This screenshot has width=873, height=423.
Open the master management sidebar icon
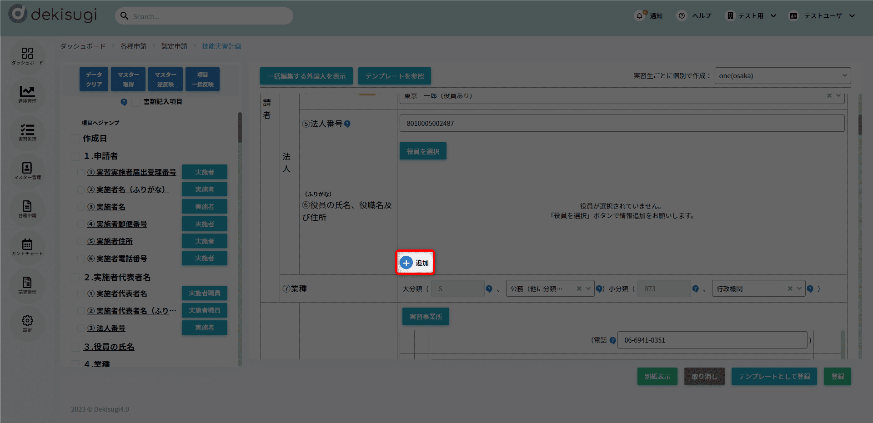click(27, 170)
